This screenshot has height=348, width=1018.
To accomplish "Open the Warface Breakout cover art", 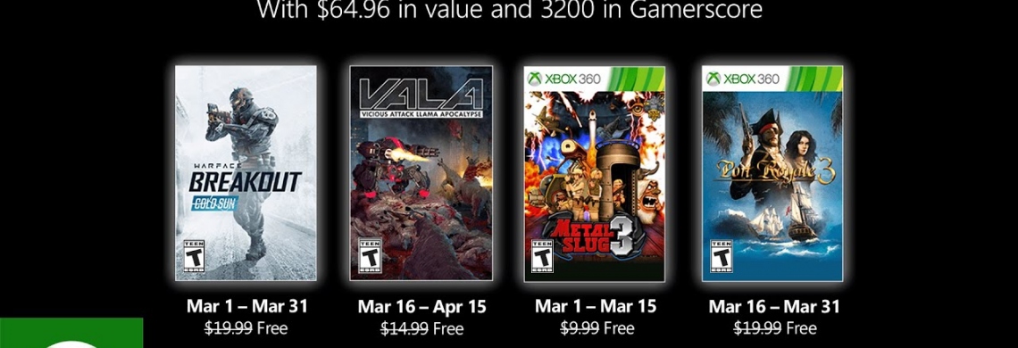I will coord(246,173).
